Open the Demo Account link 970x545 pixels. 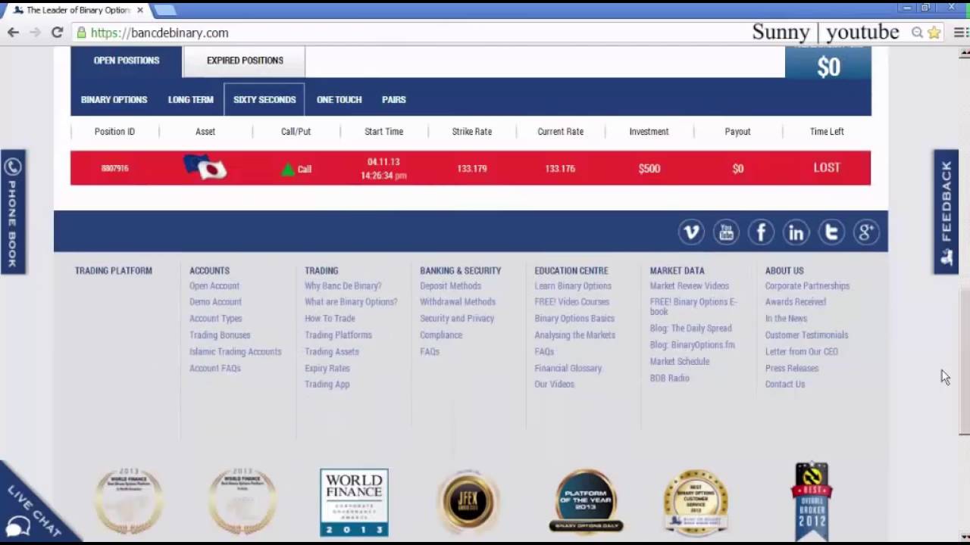215,301
